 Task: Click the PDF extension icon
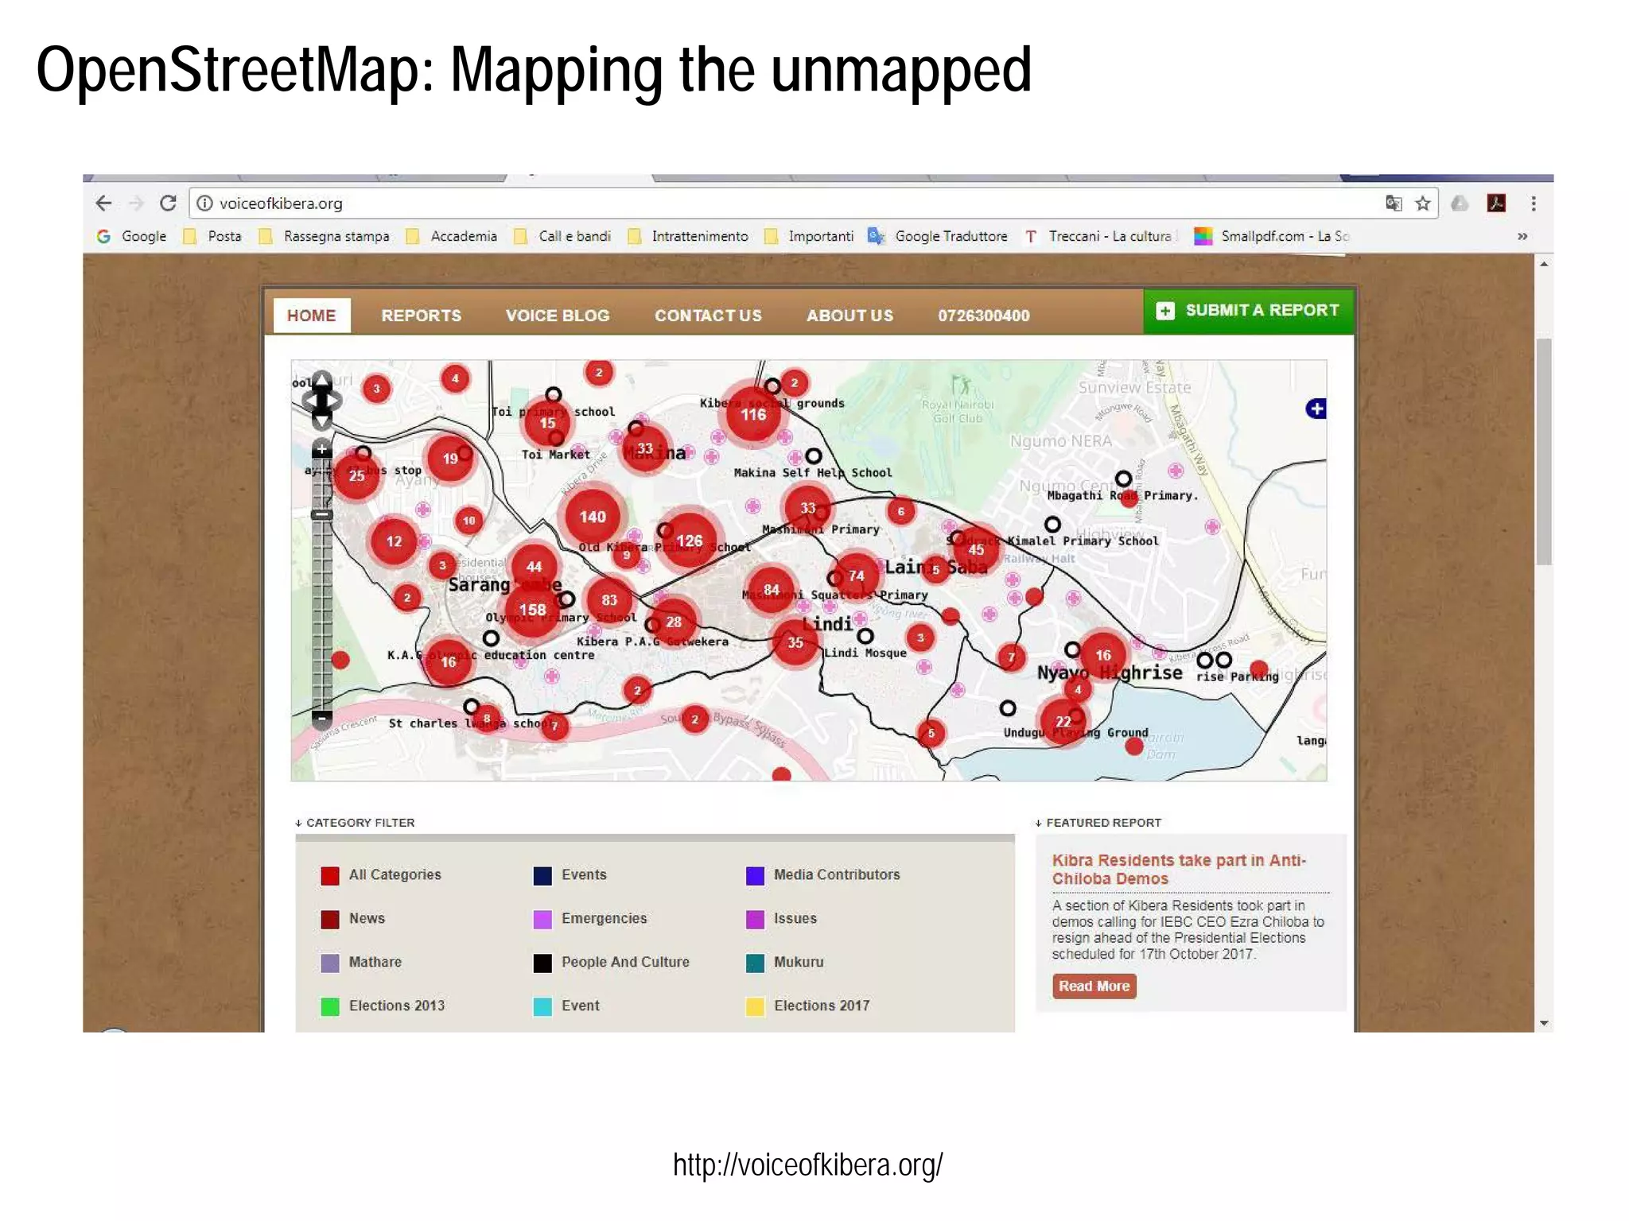(1496, 203)
